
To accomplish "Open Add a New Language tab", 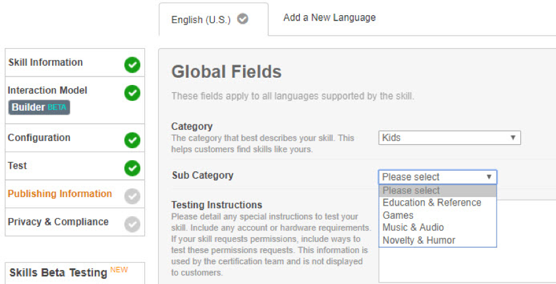I will pyautogui.click(x=329, y=18).
